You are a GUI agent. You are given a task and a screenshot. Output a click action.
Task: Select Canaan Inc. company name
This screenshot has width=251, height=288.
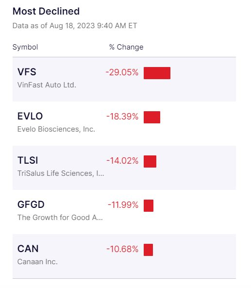pyautogui.click(x=37, y=262)
